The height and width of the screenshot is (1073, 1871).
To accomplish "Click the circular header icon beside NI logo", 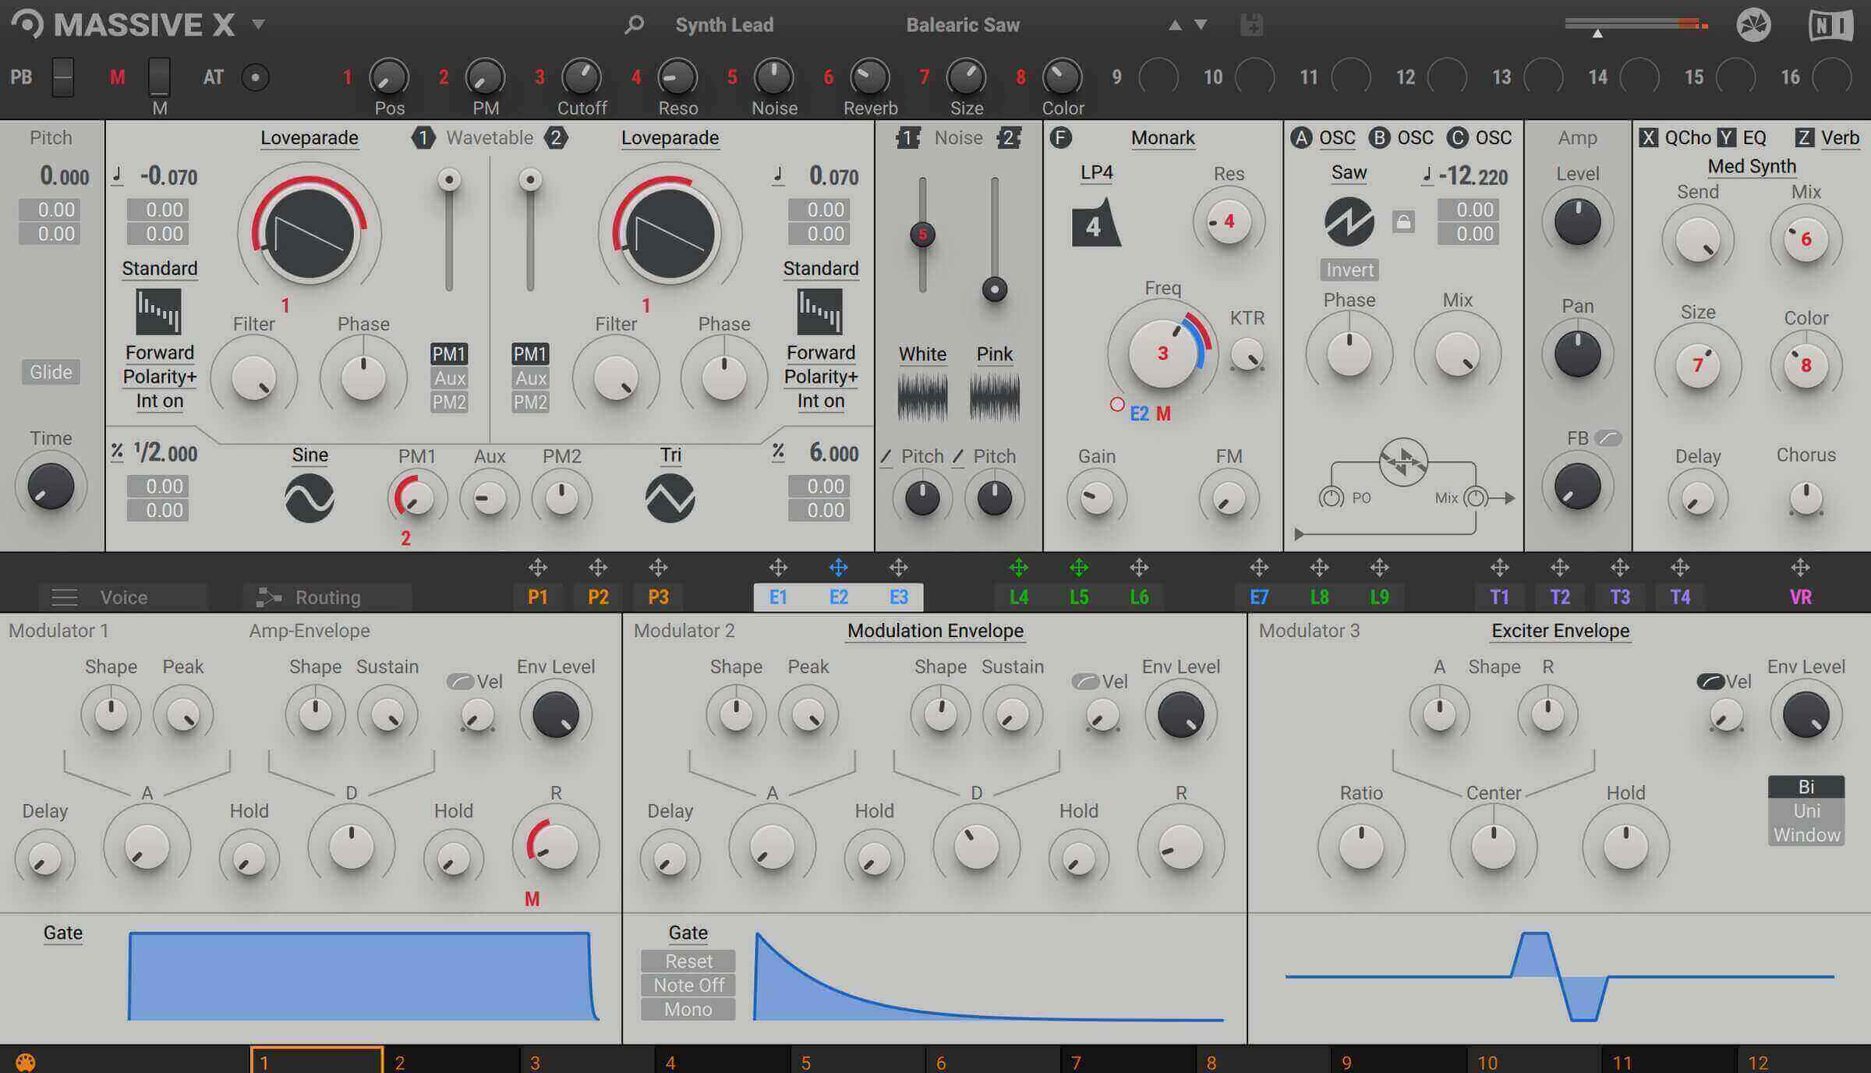I will click(1753, 25).
